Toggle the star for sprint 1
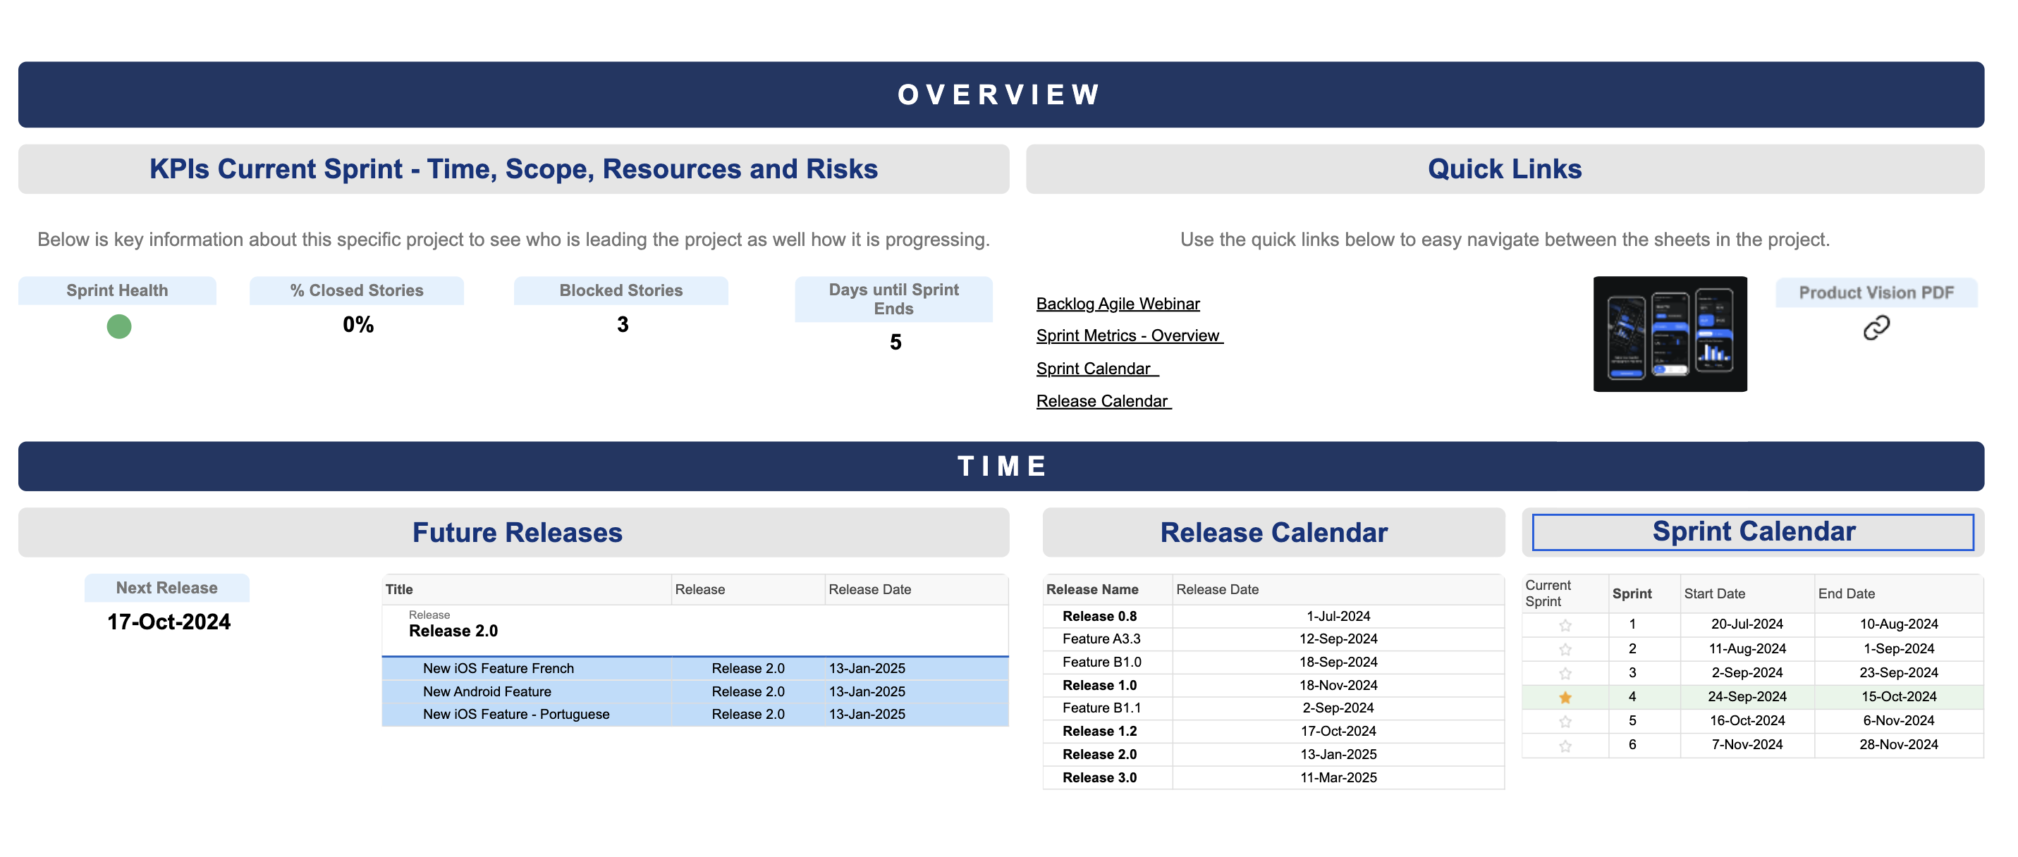 tap(1565, 625)
